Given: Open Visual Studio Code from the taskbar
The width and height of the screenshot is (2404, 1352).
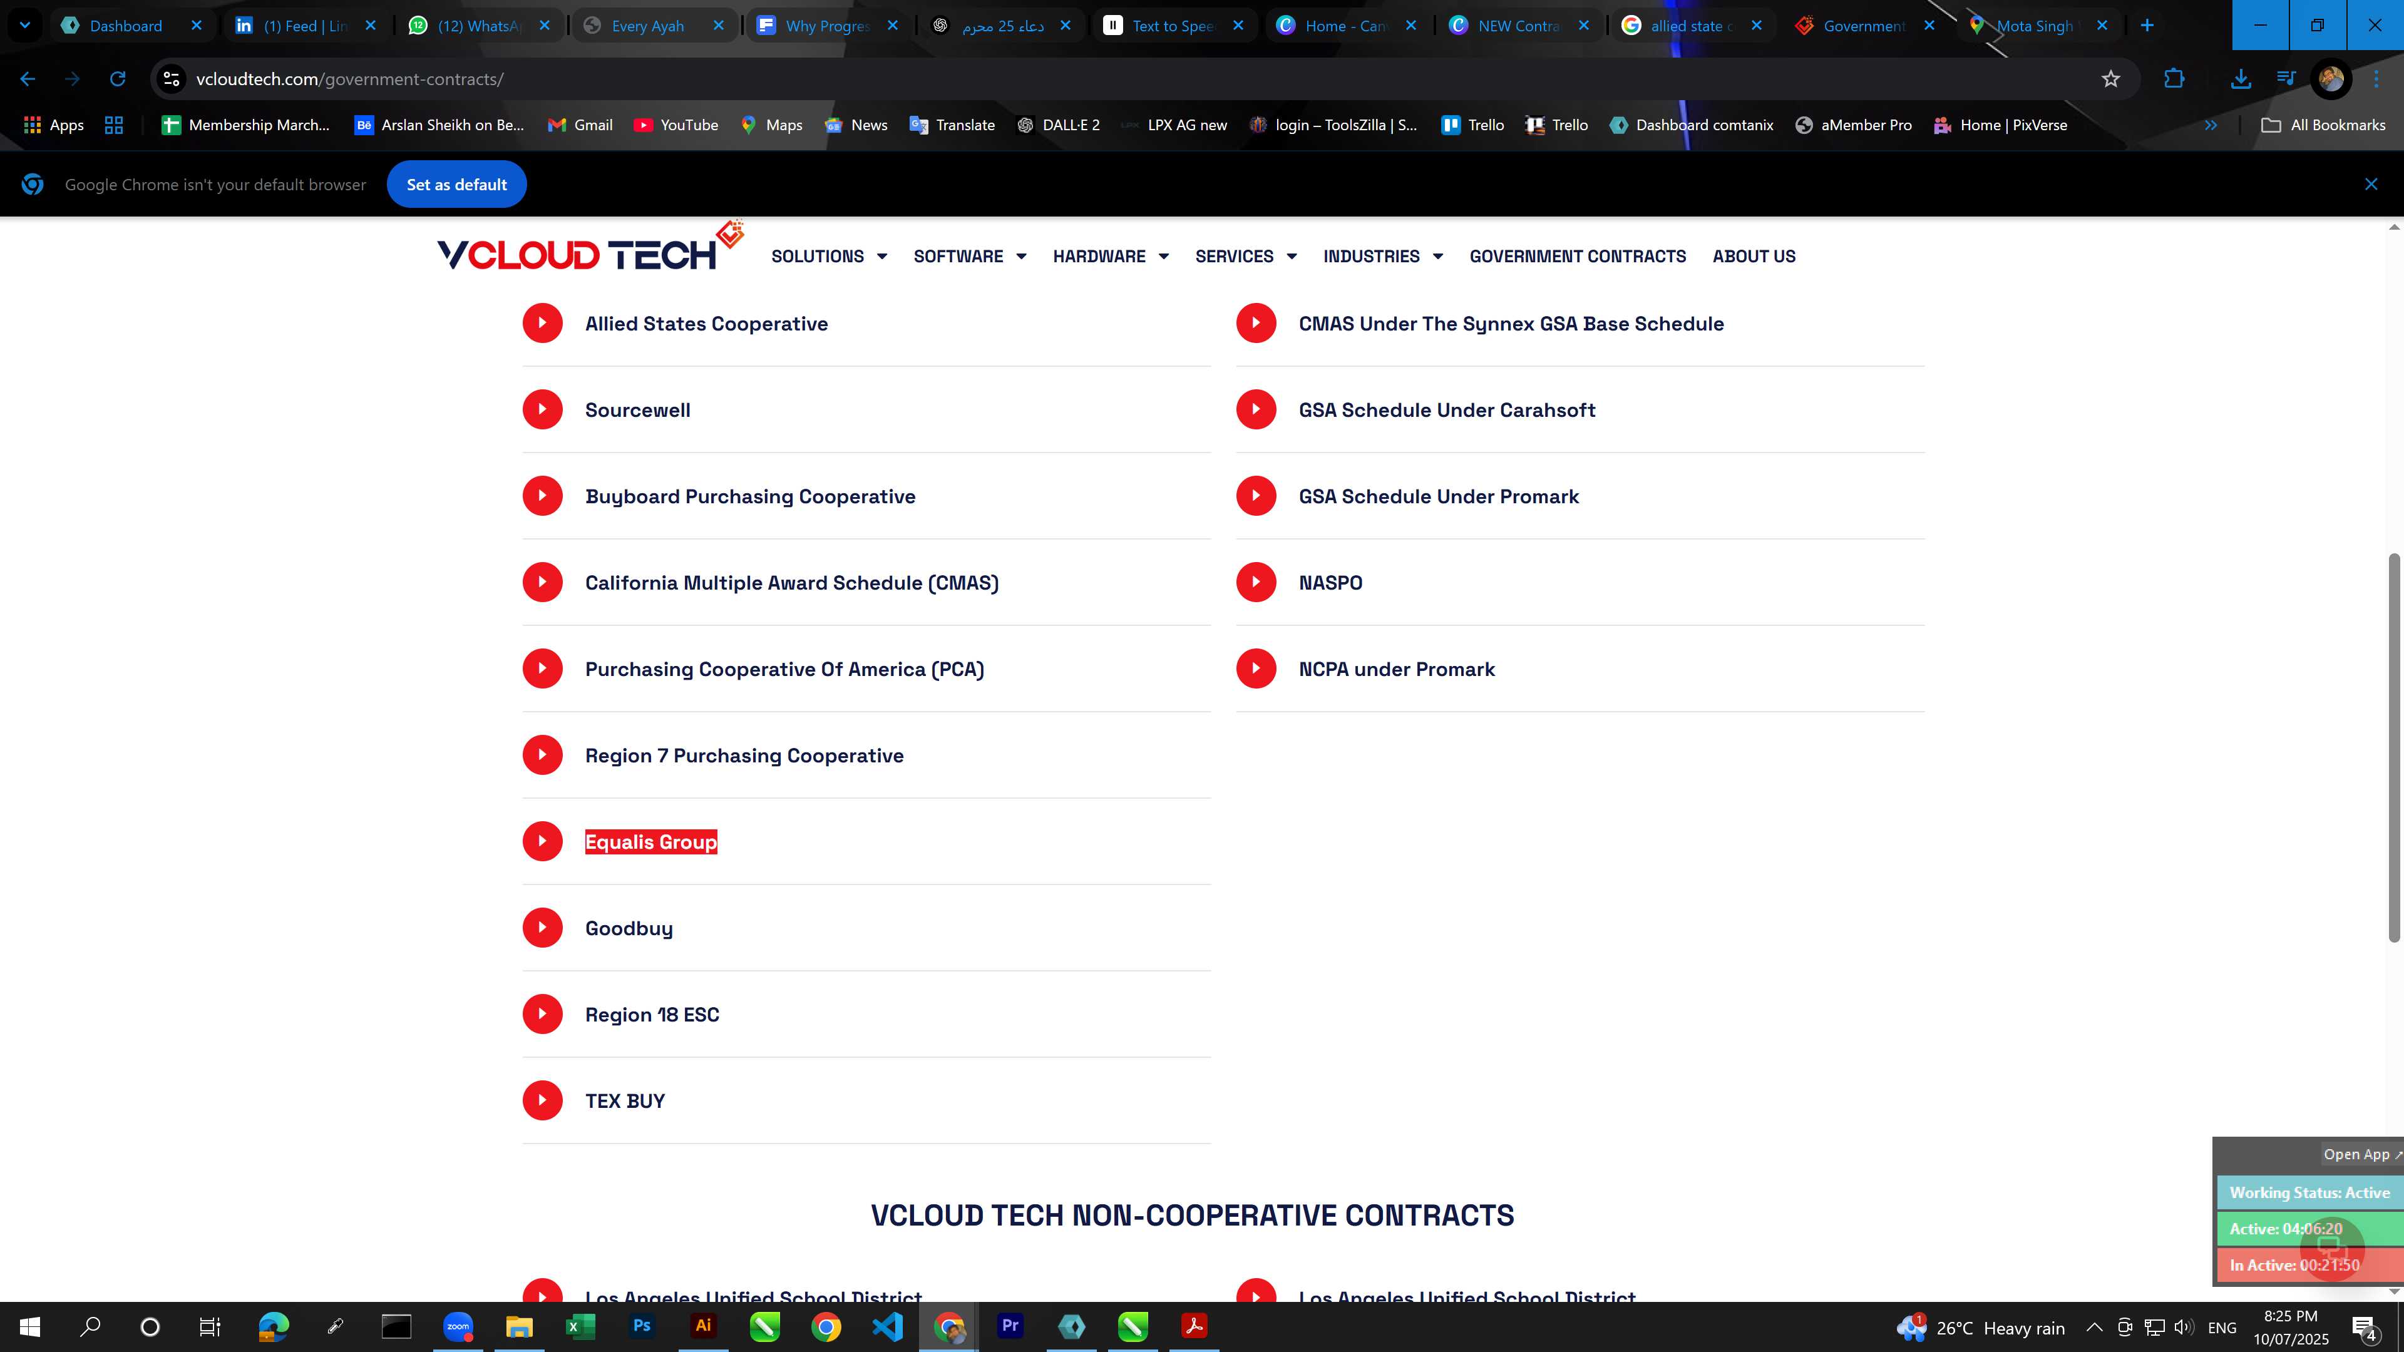Looking at the screenshot, I should point(886,1326).
